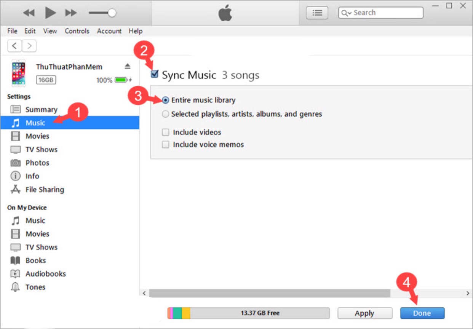Click the iPhone device thumbnail

pos(19,73)
